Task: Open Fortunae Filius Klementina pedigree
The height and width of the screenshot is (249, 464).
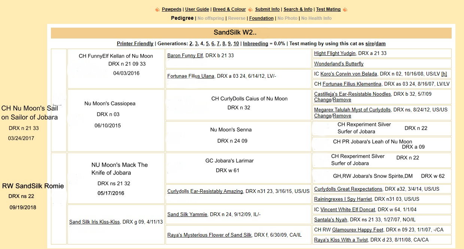Action: [x=352, y=84]
